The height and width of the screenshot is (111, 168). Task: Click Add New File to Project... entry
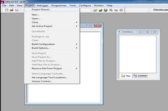[x=52, y=65]
